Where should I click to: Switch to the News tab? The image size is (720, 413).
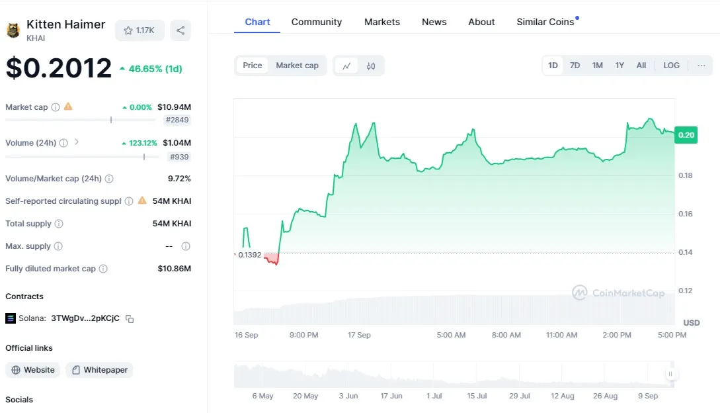434,22
